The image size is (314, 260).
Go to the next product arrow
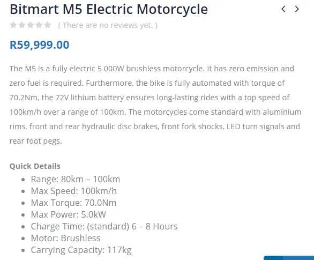[297, 9]
